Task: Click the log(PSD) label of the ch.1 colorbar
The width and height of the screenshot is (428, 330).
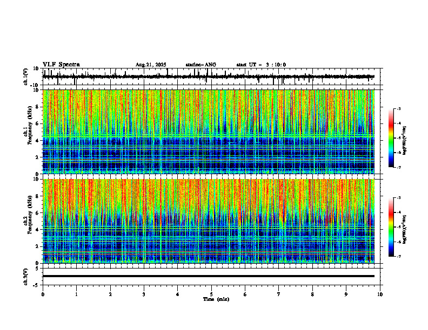Action: [x=405, y=140]
